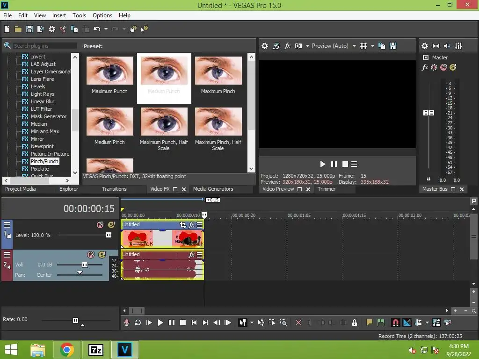Click the Search plug-ins field
This screenshot has height=359, width=479.
tap(45, 46)
